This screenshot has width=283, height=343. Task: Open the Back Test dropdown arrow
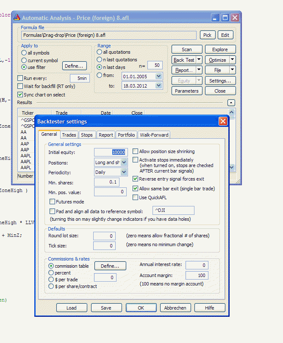(x=198, y=60)
